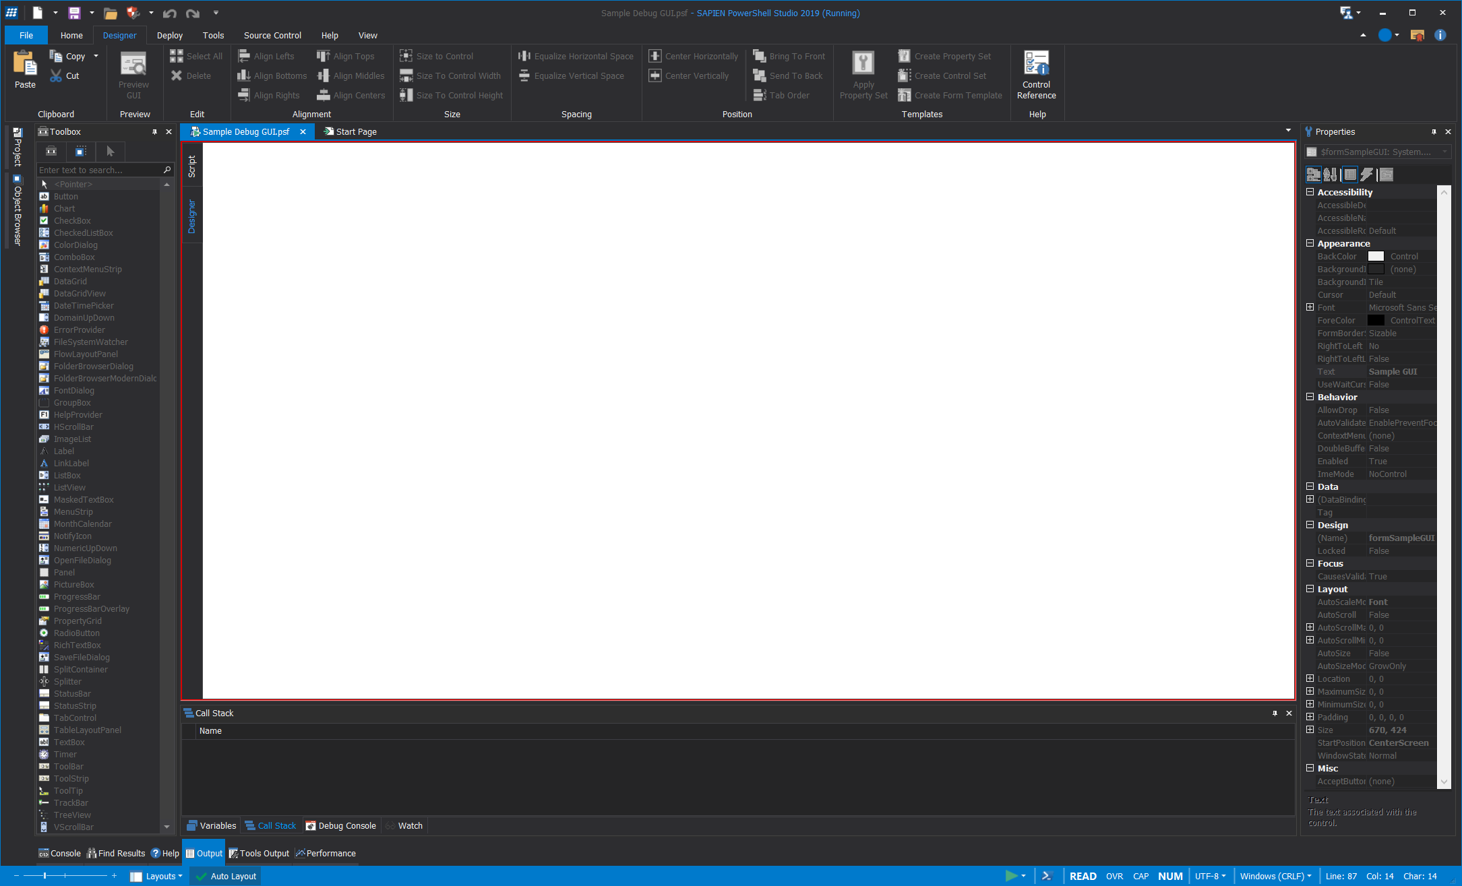Click the Categorized view icon in Properties
Image resolution: width=1462 pixels, height=886 pixels.
(x=1313, y=175)
